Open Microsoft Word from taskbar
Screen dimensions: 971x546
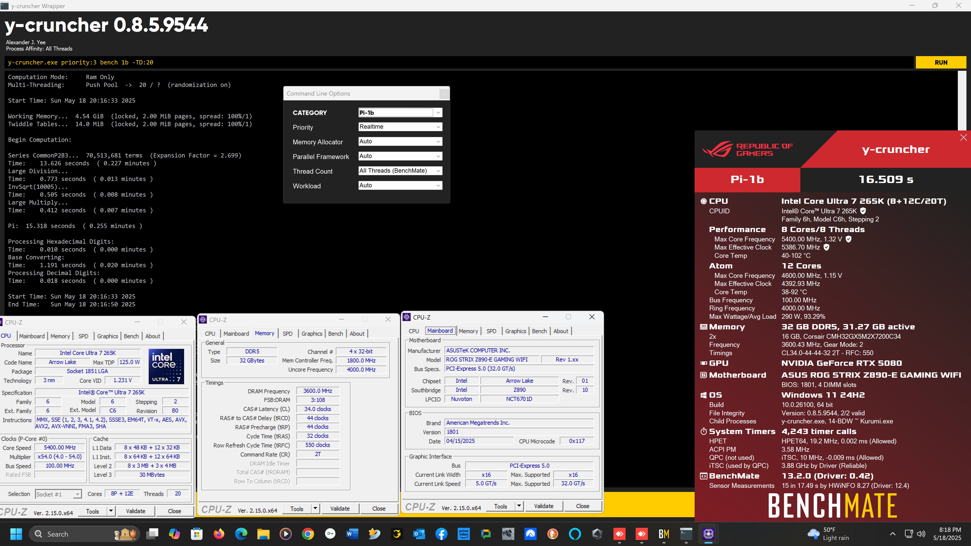[352, 534]
